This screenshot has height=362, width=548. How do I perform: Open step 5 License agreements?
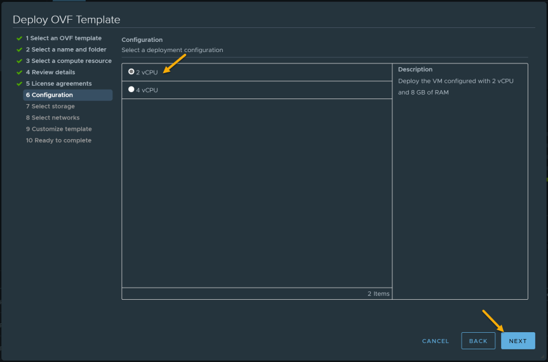tap(58, 83)
